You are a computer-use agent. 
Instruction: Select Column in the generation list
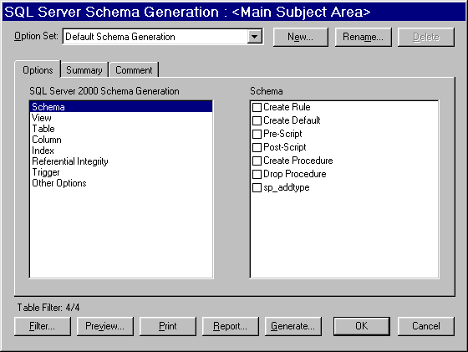(121, 140)
